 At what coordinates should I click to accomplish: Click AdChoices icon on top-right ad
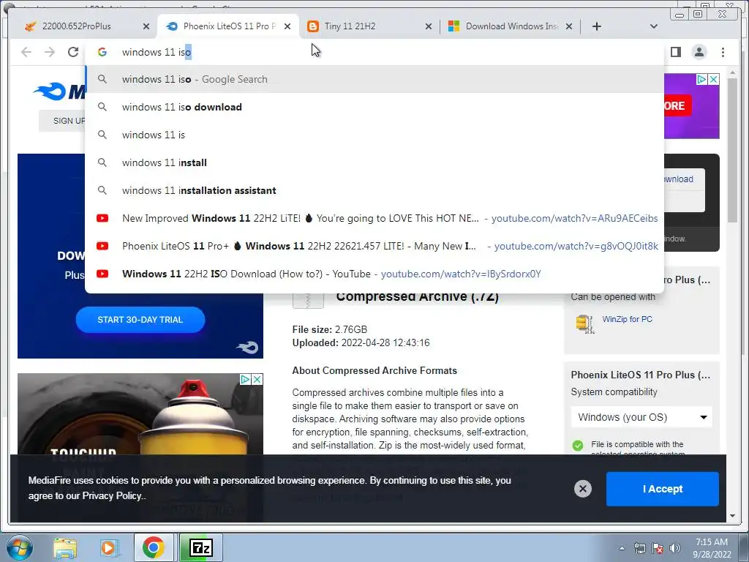pos(701,79)
